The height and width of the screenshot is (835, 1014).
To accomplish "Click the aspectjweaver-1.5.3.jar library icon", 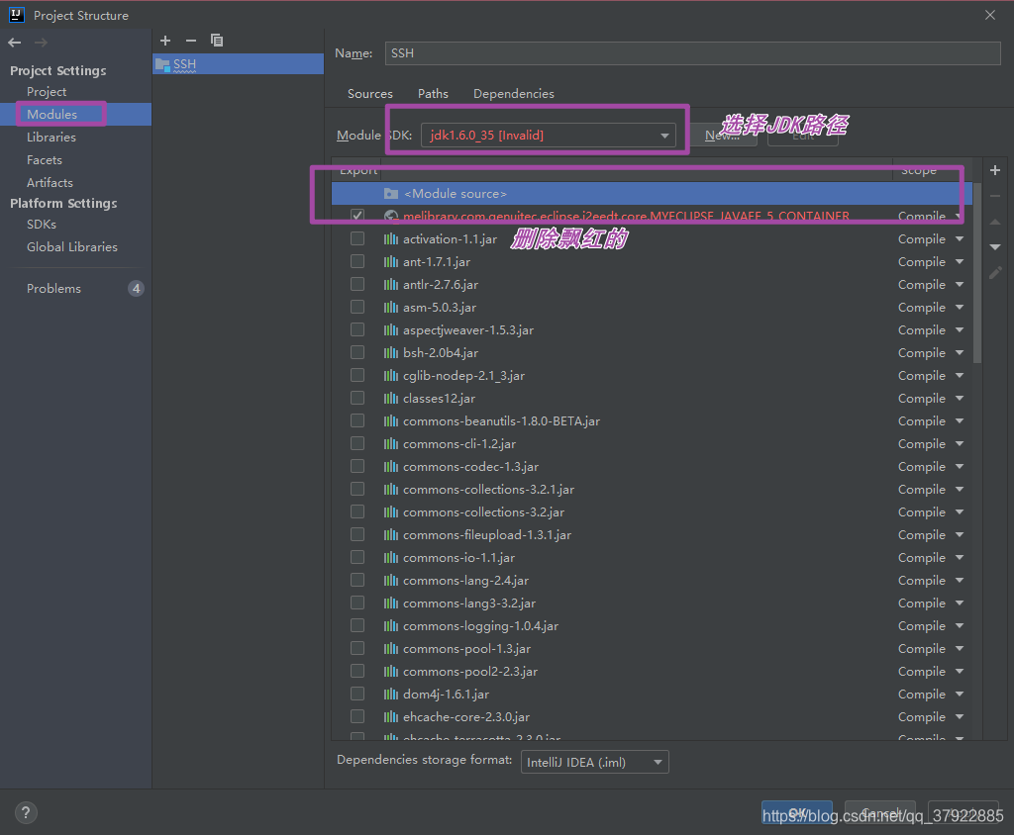I will (x=390, y=330).
